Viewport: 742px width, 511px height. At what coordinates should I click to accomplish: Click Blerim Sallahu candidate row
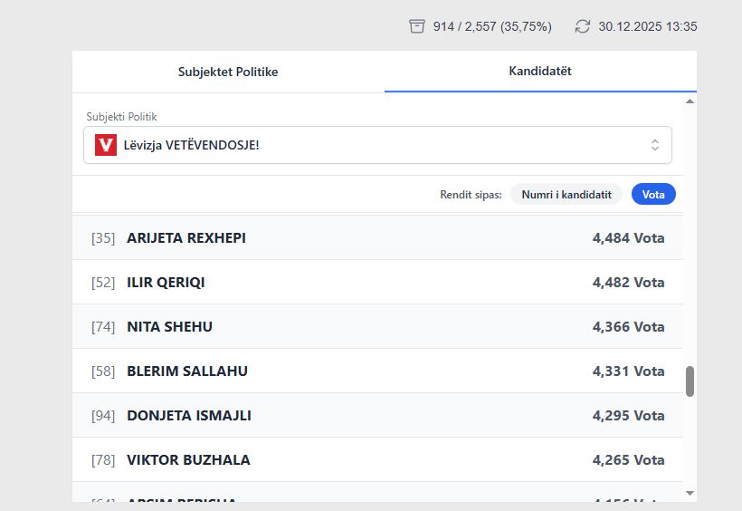[x=377, y=371]
